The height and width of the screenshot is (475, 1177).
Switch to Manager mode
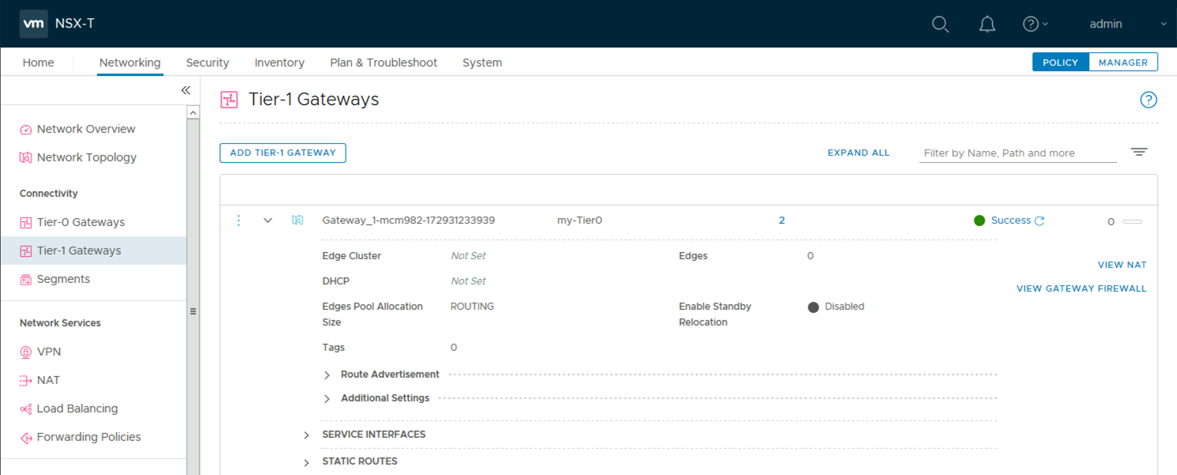1123,62
